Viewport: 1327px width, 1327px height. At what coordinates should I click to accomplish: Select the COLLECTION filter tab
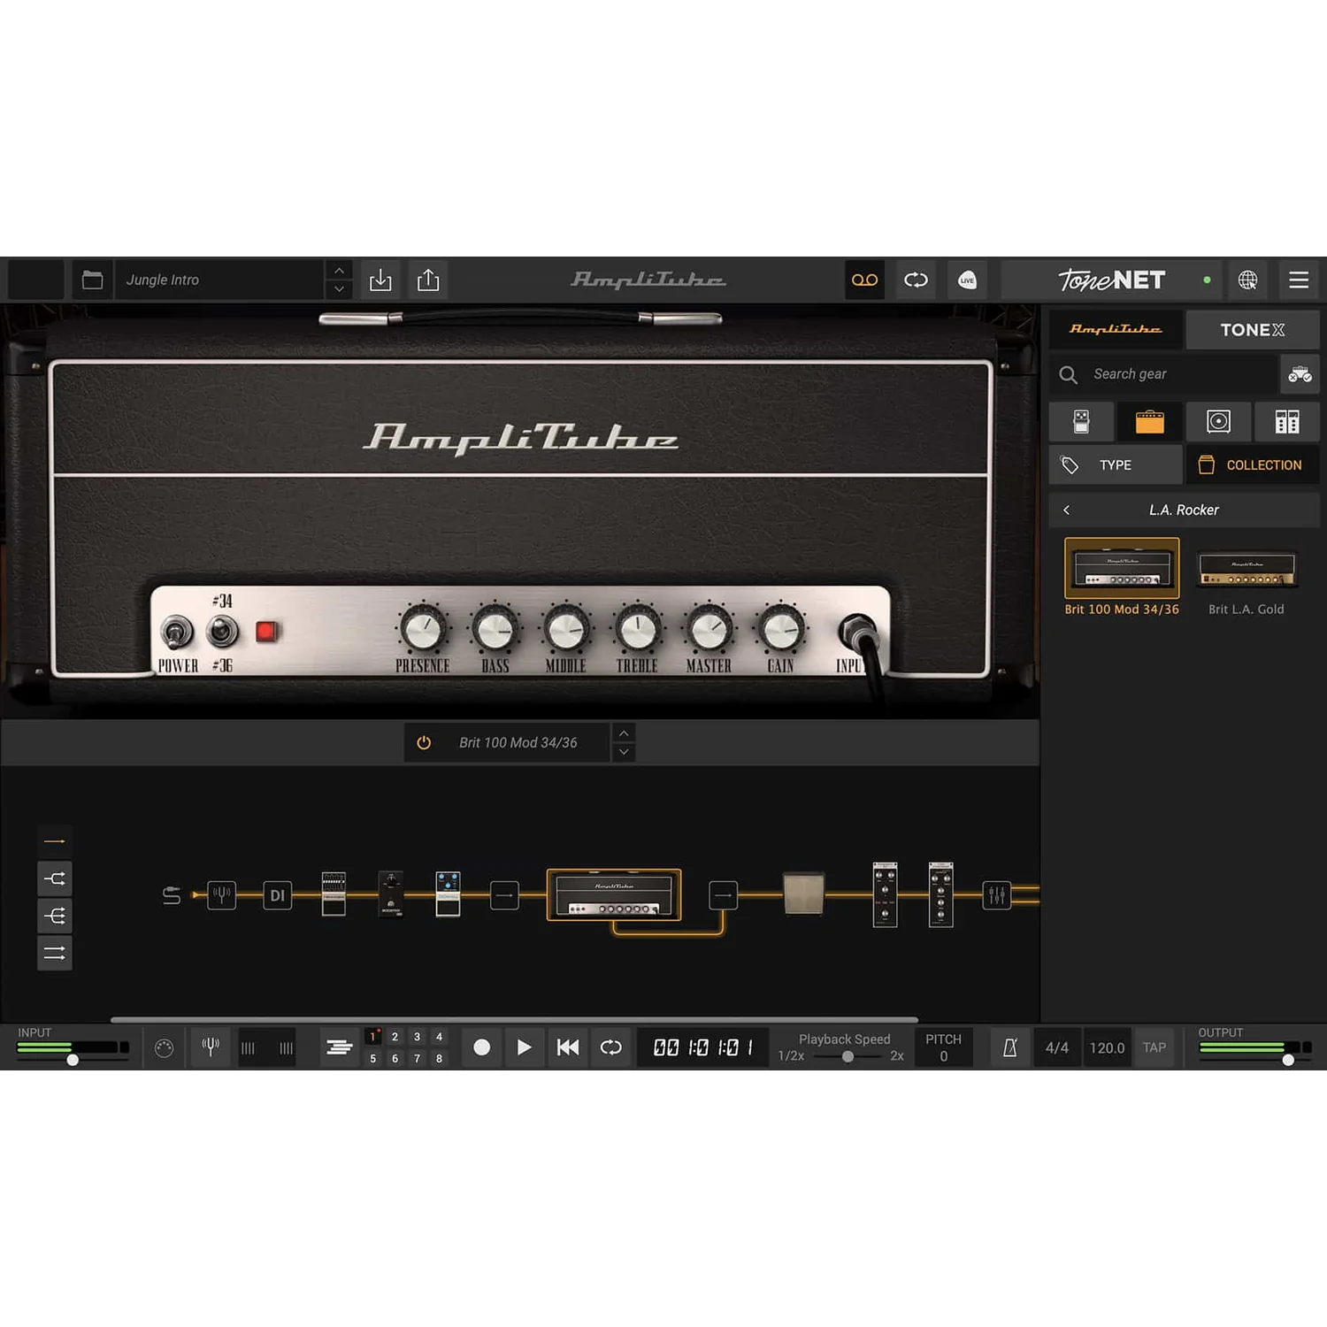click(x=1253, y=465)
